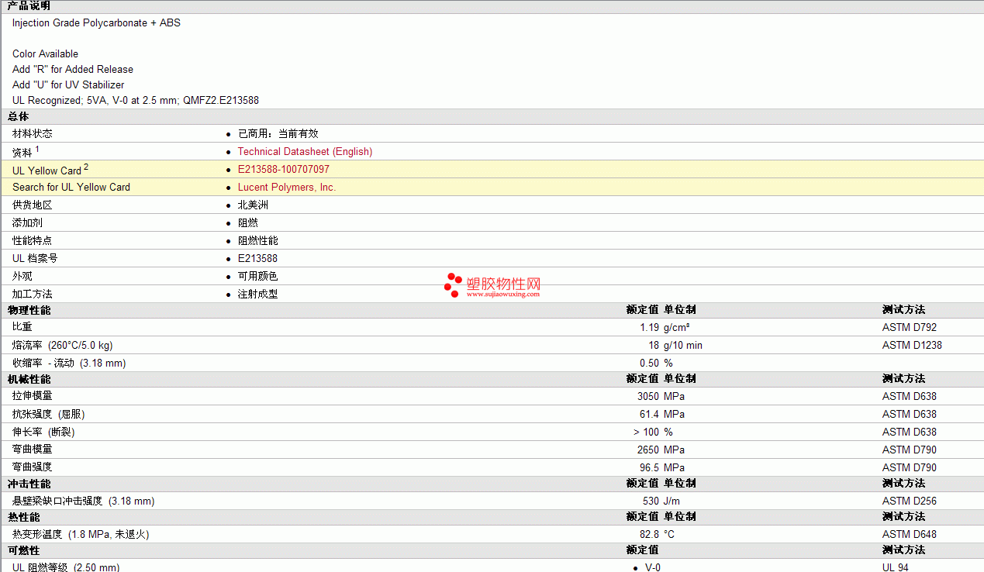Click the 0.50 shrinkage value
This screenshot has width=984, height=572.
[x=650, y=364]
